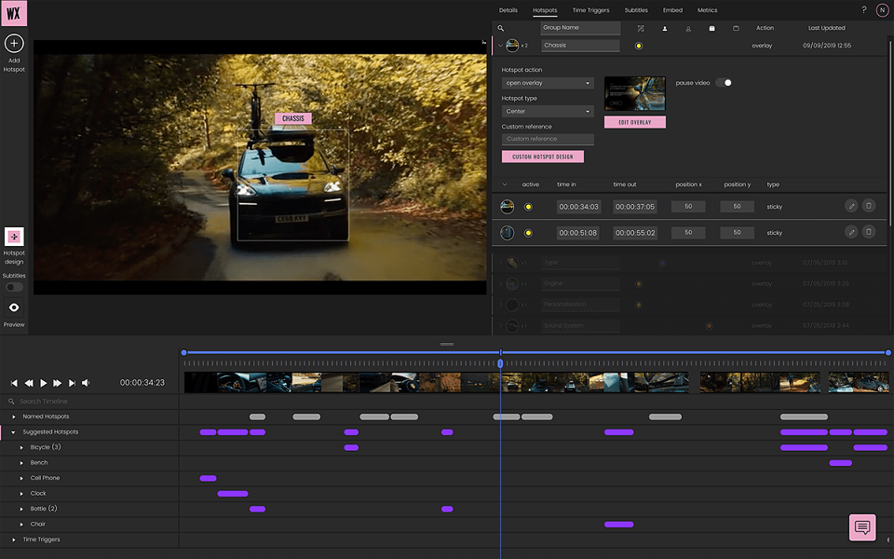This screenshot has width=894, height=559.
Task: Click the CUSTOM HOTSPOT DESIGN button
Action: (x=542, y=157)
